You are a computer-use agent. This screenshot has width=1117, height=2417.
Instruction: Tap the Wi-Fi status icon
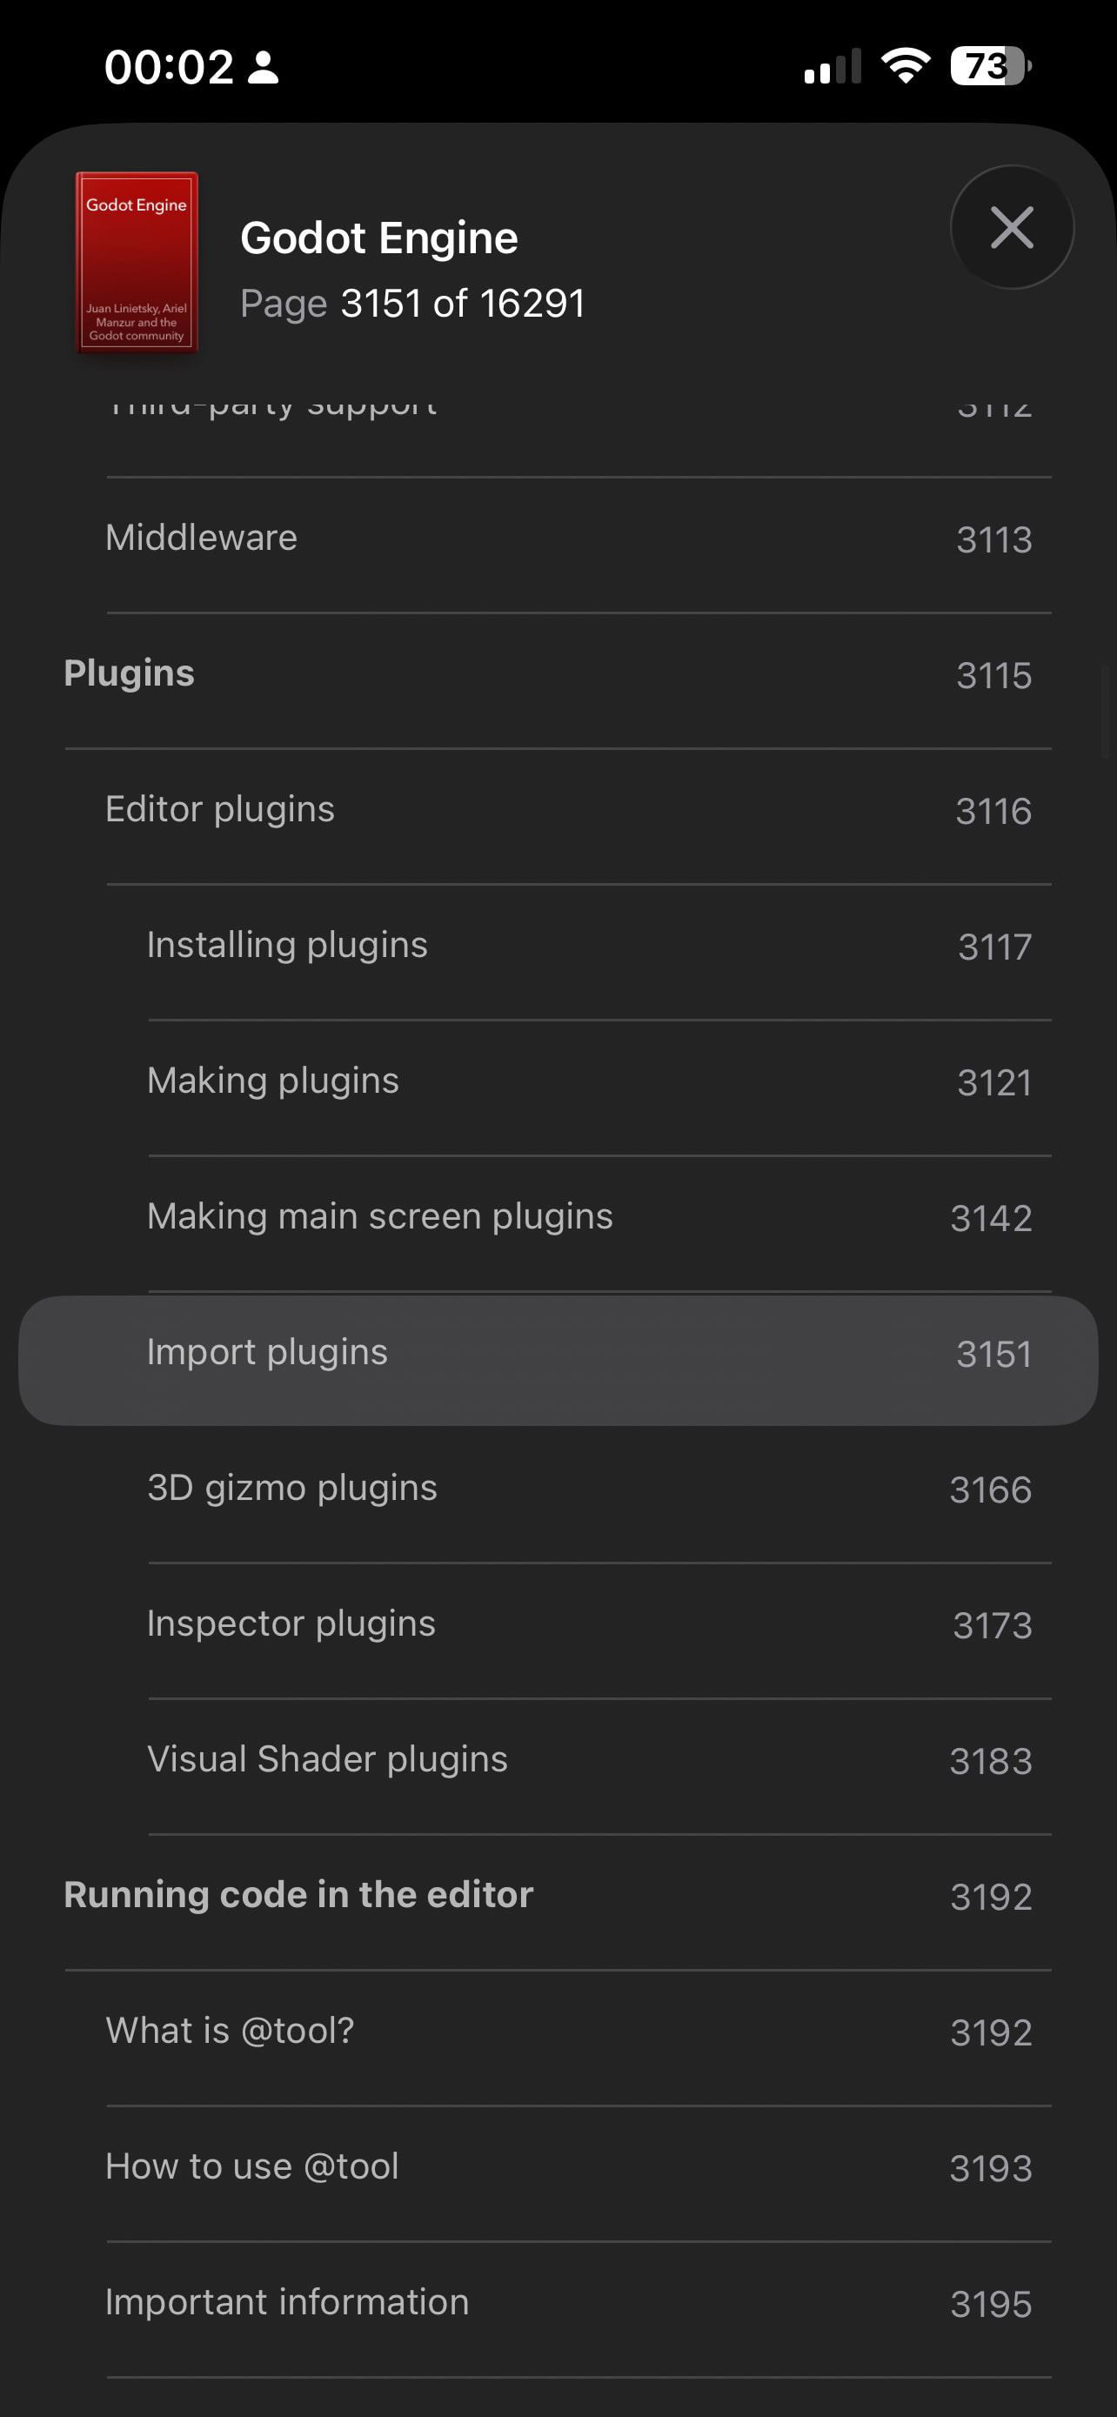pyautogui.click(x=905, y=67)
